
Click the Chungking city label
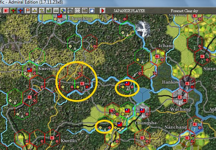pyautogui.click(x=80, y=19)
